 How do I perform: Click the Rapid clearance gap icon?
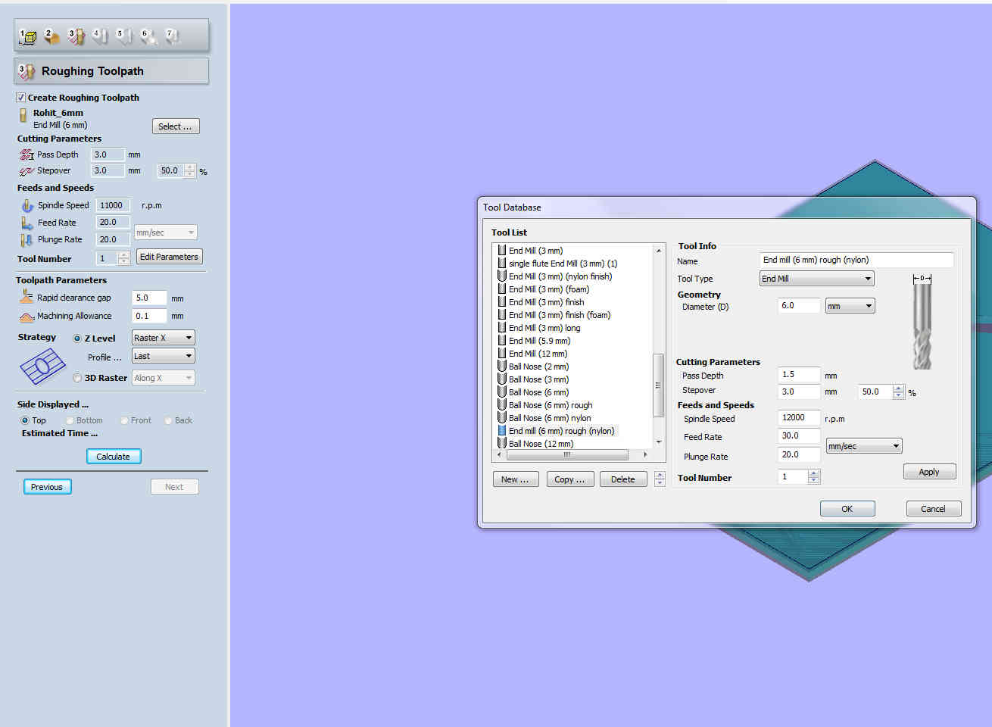[27, 298]
